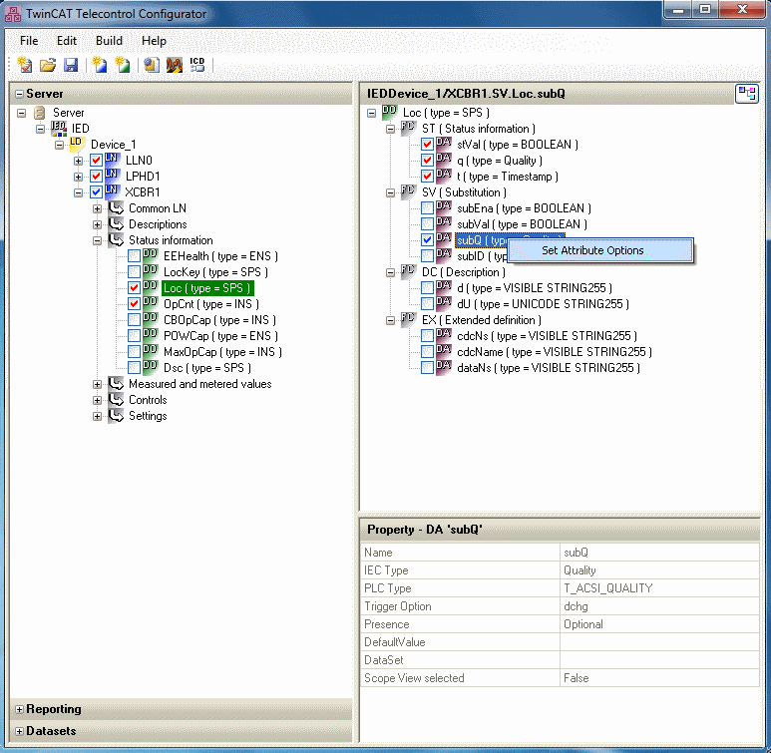Image resolution: width=771 pixels, height=753 pixels.
Task: Expand the Datasets panel
Action: (19, 731)
